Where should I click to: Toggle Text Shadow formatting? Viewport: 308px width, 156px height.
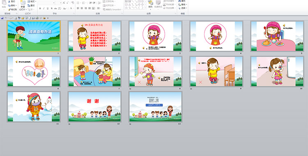point(52,9)
